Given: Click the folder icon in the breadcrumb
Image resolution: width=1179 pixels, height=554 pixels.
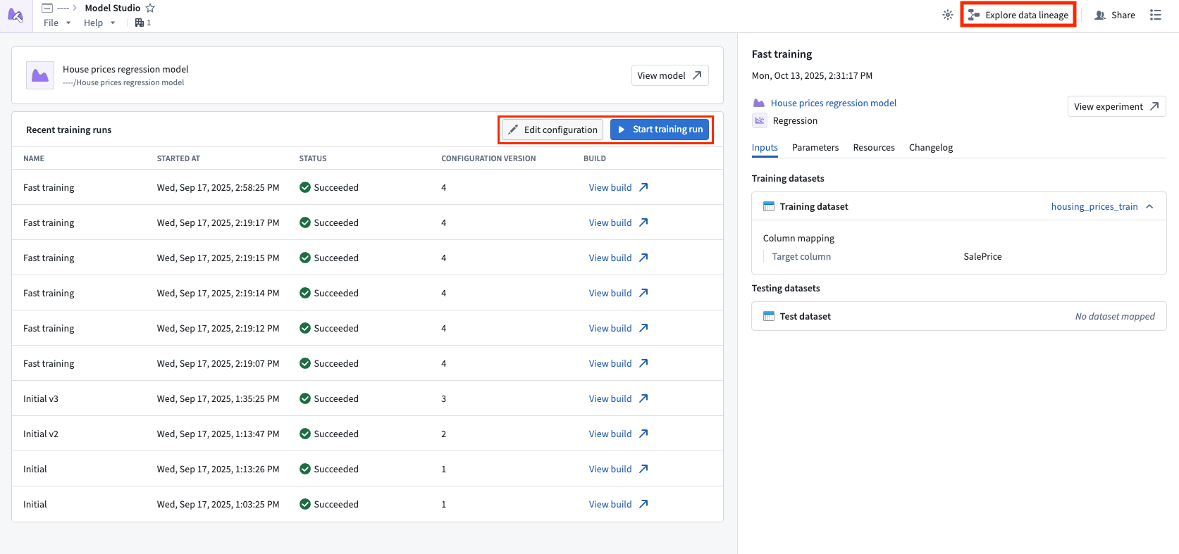Looking at the screenshot, I should coord(47,8).
